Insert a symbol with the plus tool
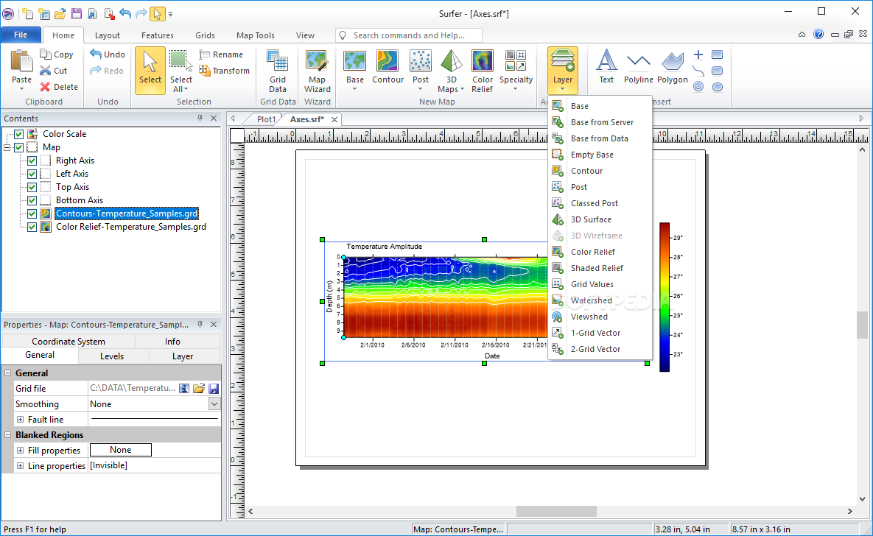The image size is (873, 536). 698,54
